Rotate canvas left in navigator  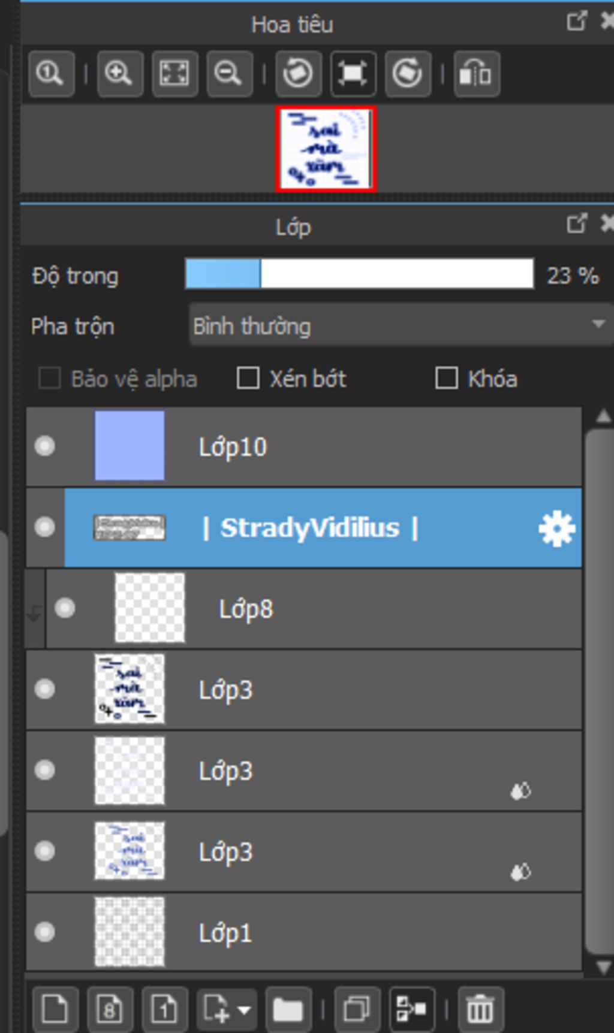[x=298, y=74]
